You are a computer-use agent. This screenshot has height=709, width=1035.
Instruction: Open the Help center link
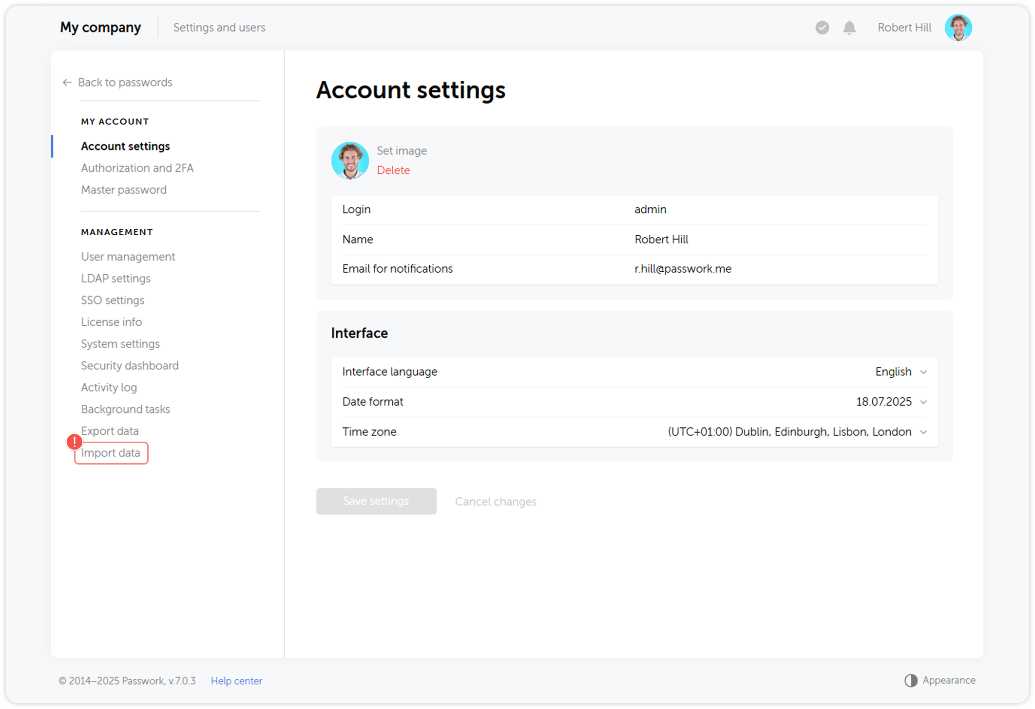point(236,681)
